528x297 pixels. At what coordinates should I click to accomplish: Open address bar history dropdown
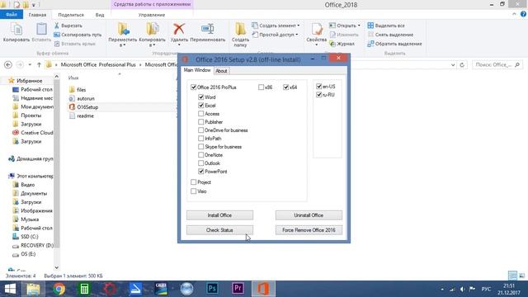tap(453, 64)
